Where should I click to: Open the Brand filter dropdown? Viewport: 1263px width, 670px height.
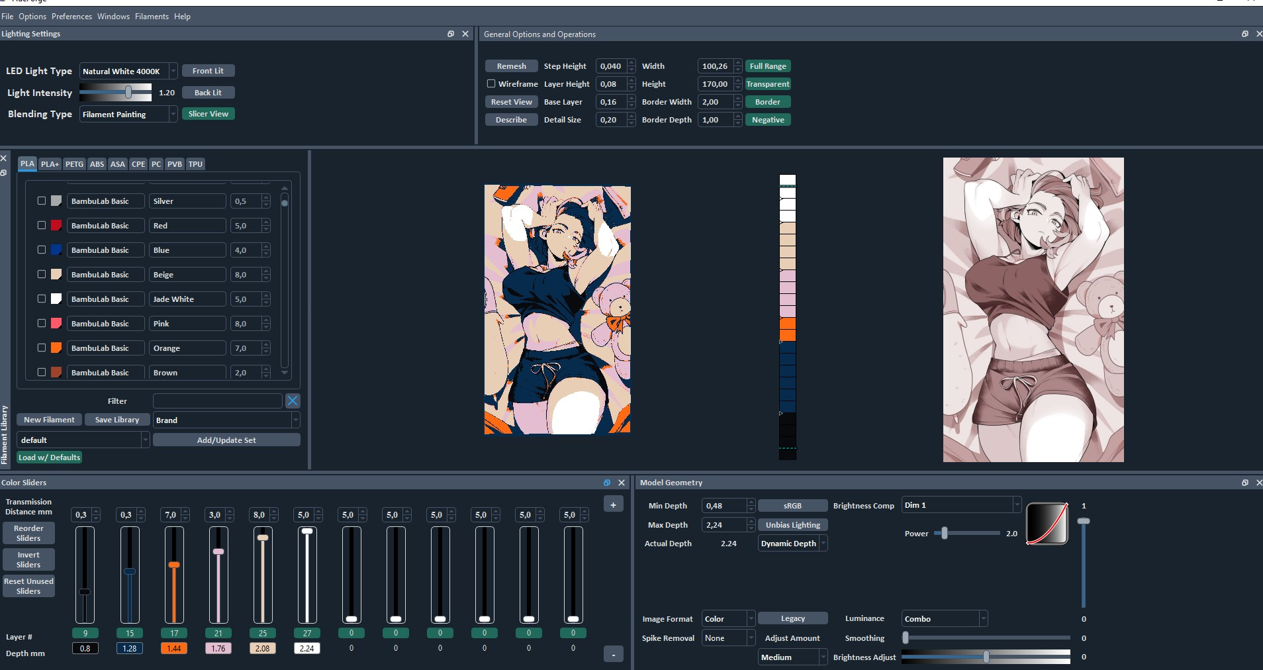pyautogui.click(x=226, y=420)
